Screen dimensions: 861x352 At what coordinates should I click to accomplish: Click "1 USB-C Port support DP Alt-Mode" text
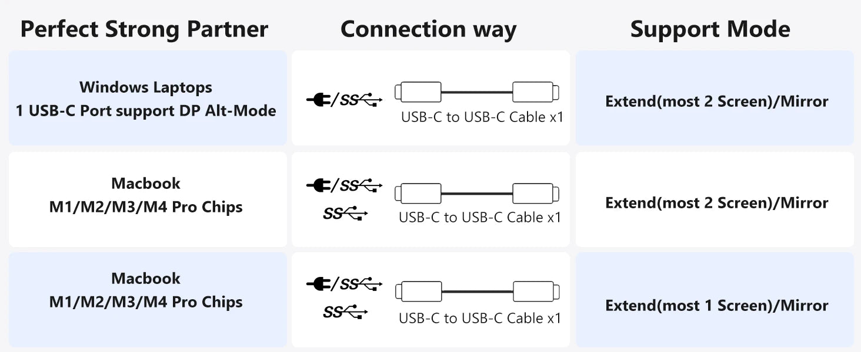tap(146, 110)
